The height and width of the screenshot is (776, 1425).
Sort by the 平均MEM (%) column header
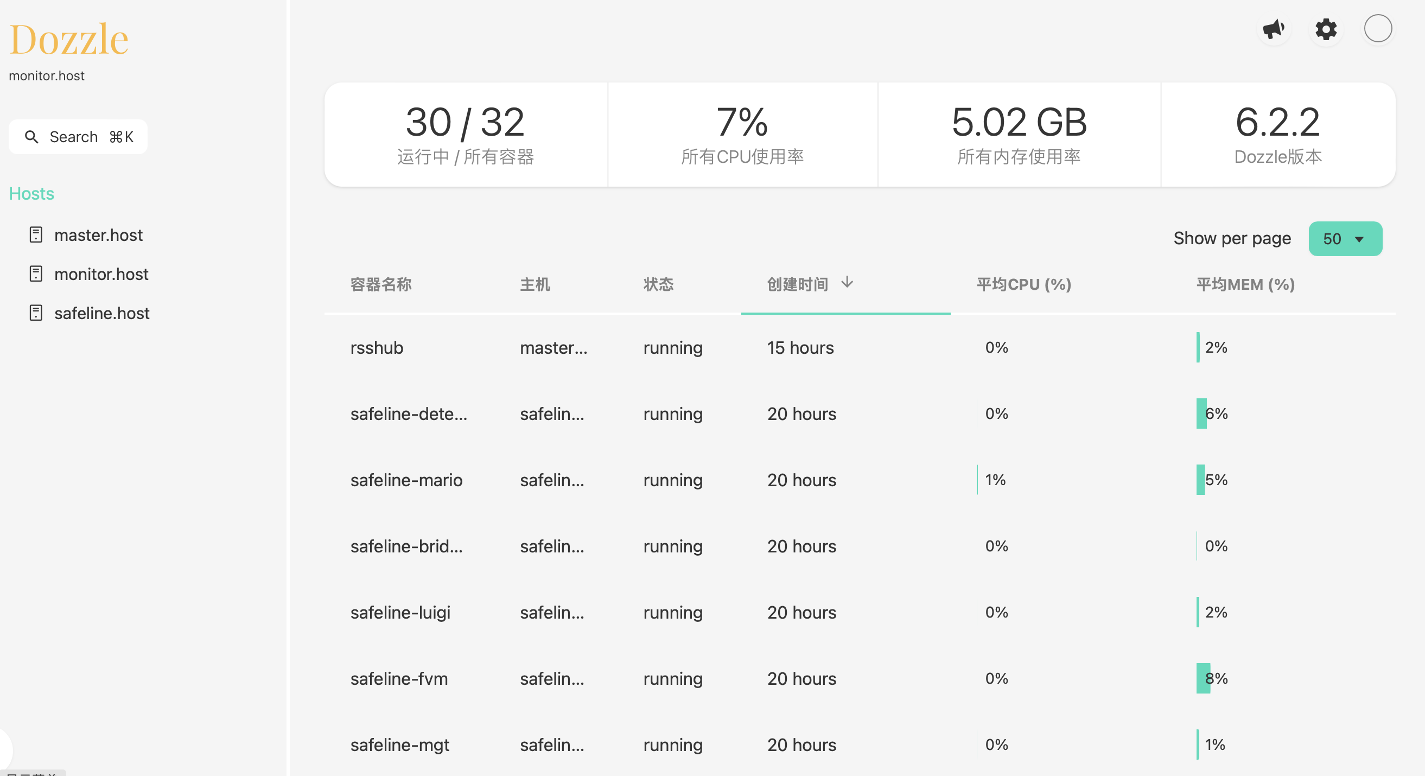tap(1245, 284)
